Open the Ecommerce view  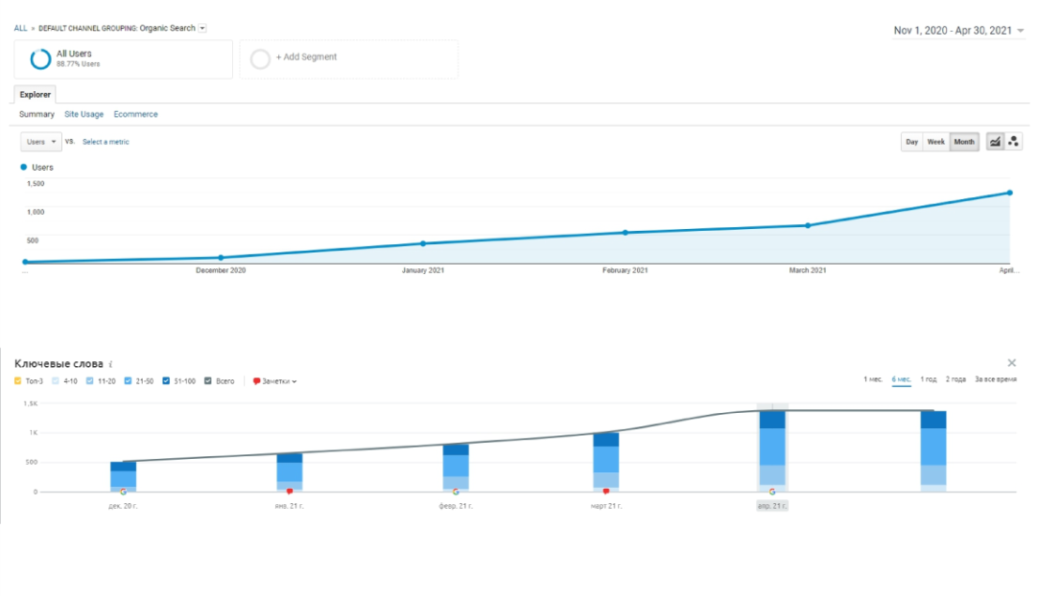(x=135, y=114)
